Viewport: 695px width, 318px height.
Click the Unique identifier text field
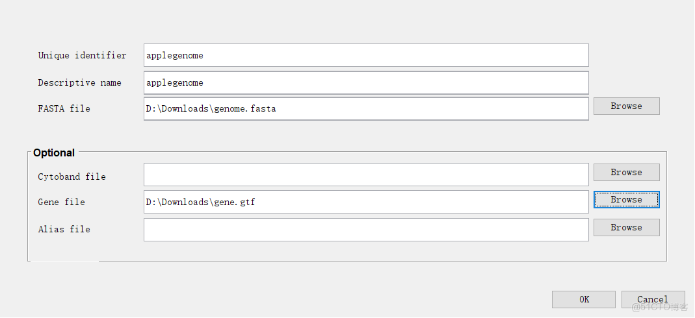pyautogui.click(x=366, y=55)
